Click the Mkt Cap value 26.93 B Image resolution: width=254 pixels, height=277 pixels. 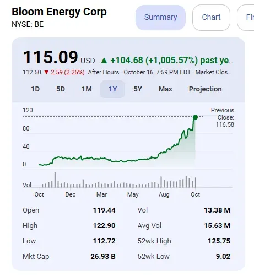point(103,257)
